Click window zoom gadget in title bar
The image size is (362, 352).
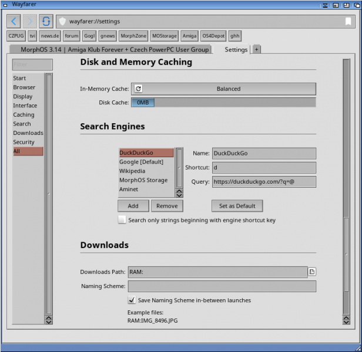pos(346,5)
